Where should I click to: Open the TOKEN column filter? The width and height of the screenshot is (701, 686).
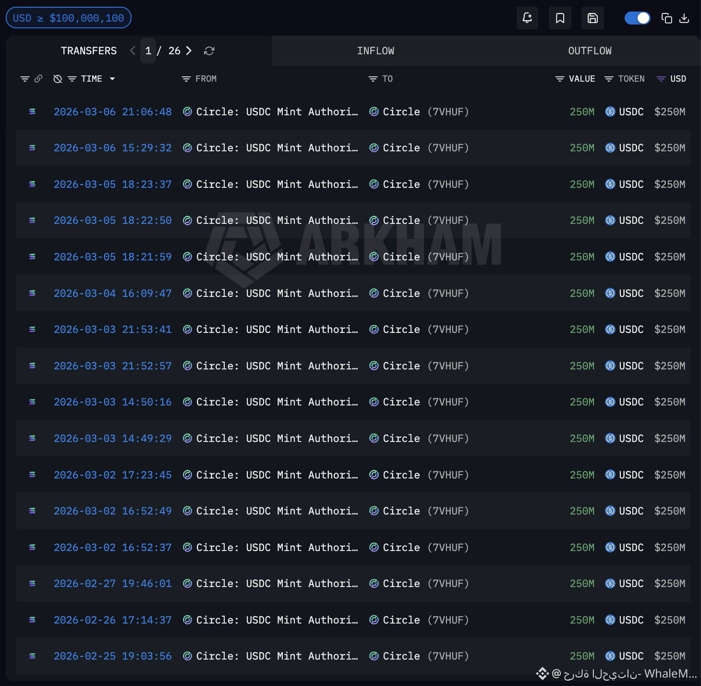click(609, 79)
